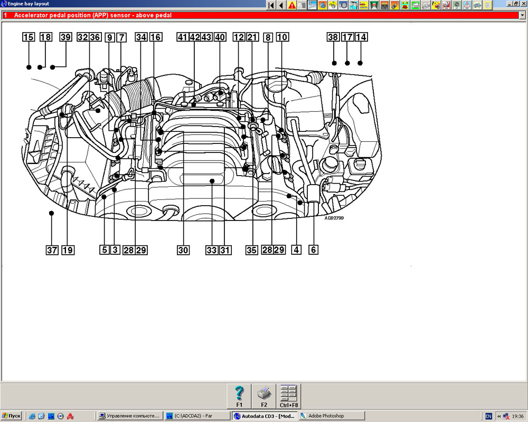Print the diagram using the F2 printer icon

coord(264,396)
